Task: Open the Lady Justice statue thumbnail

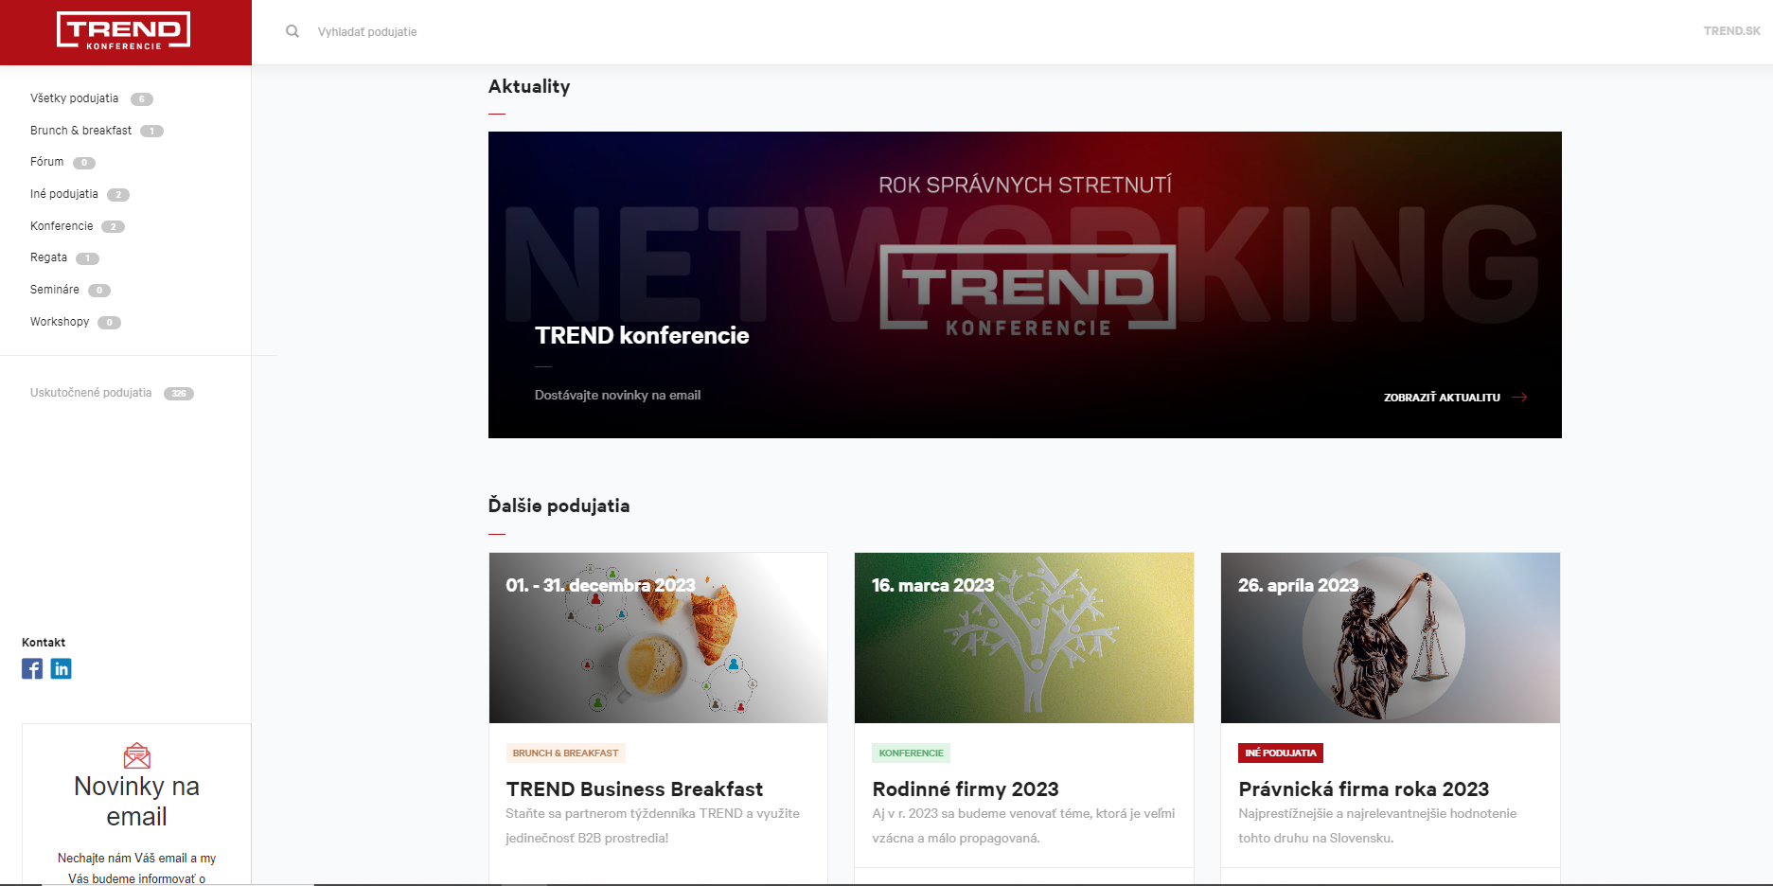Action: (1391, 638)
